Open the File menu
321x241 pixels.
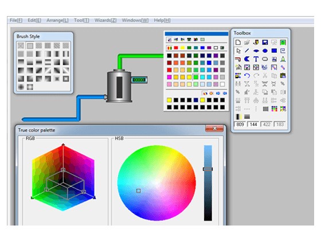tap(16, 20)
